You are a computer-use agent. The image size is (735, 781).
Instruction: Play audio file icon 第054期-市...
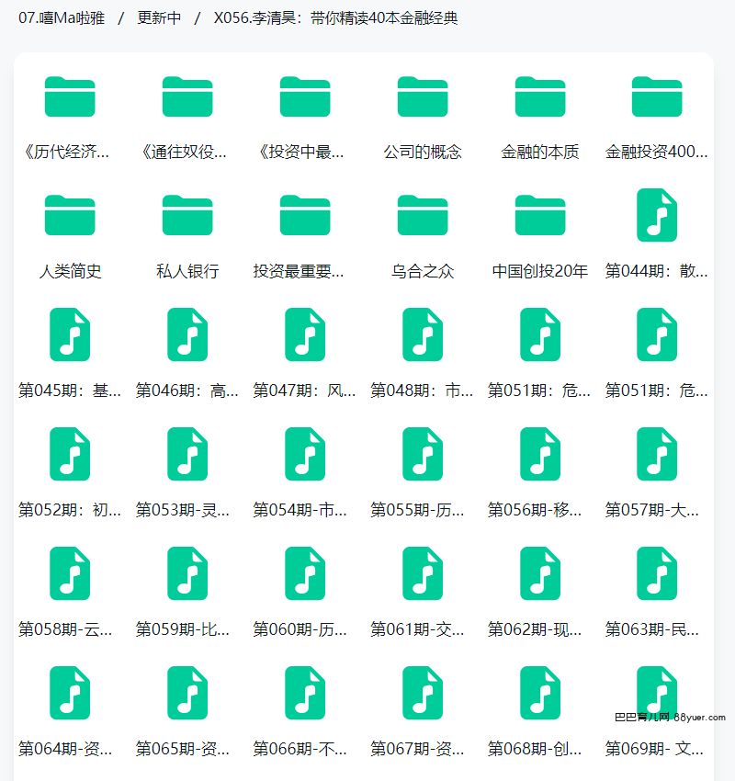click(x=305, y=454)
